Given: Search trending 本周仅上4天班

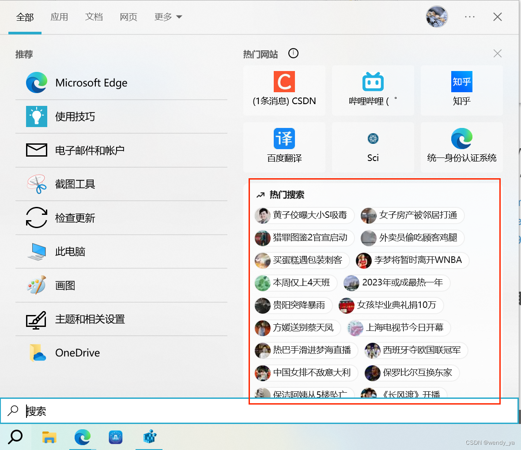Looking at the screenshot, I should click(296, 283).
